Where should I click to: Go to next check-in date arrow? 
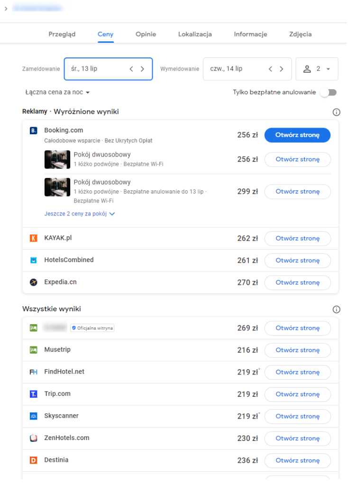click(x=142, y=69)
